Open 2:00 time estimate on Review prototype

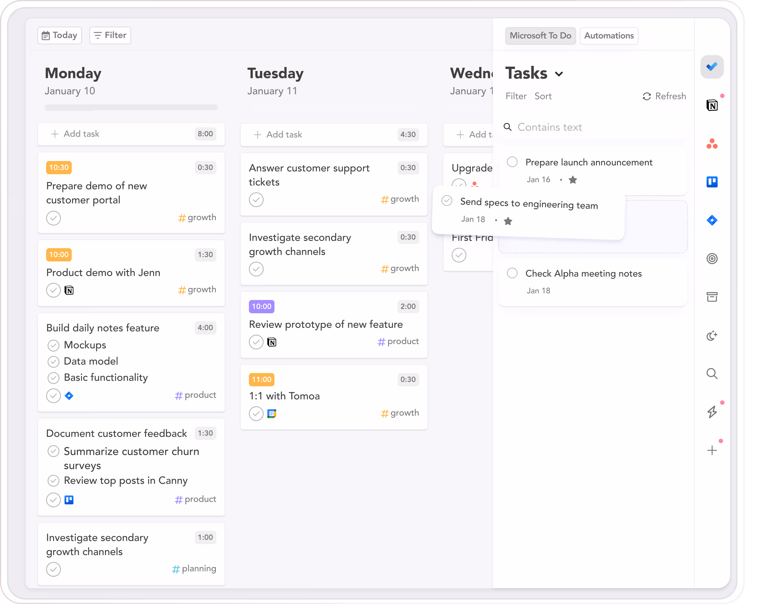tap(408, 306)
